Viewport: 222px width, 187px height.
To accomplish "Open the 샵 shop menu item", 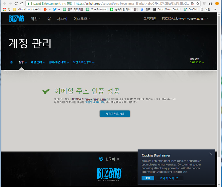I will 49,18.
